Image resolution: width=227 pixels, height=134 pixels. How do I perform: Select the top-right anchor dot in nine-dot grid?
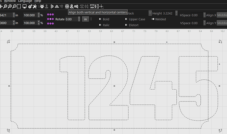pyautogui.click(x=53, y=14)
